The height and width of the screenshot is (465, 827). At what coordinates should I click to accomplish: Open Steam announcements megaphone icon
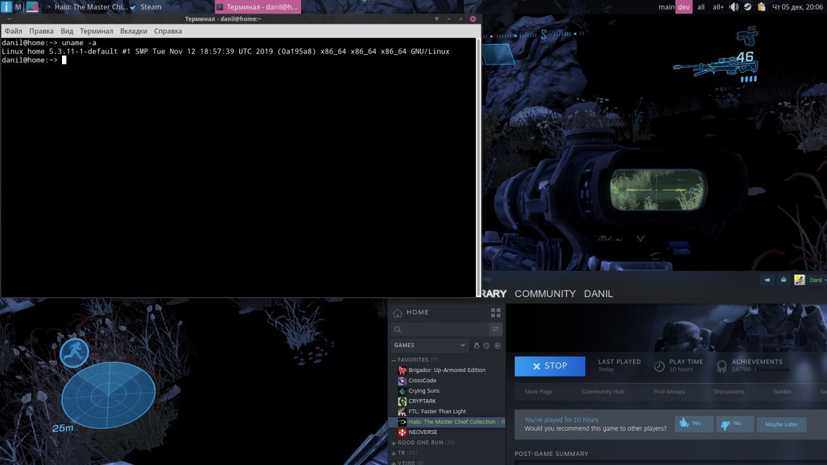(767, 280)
